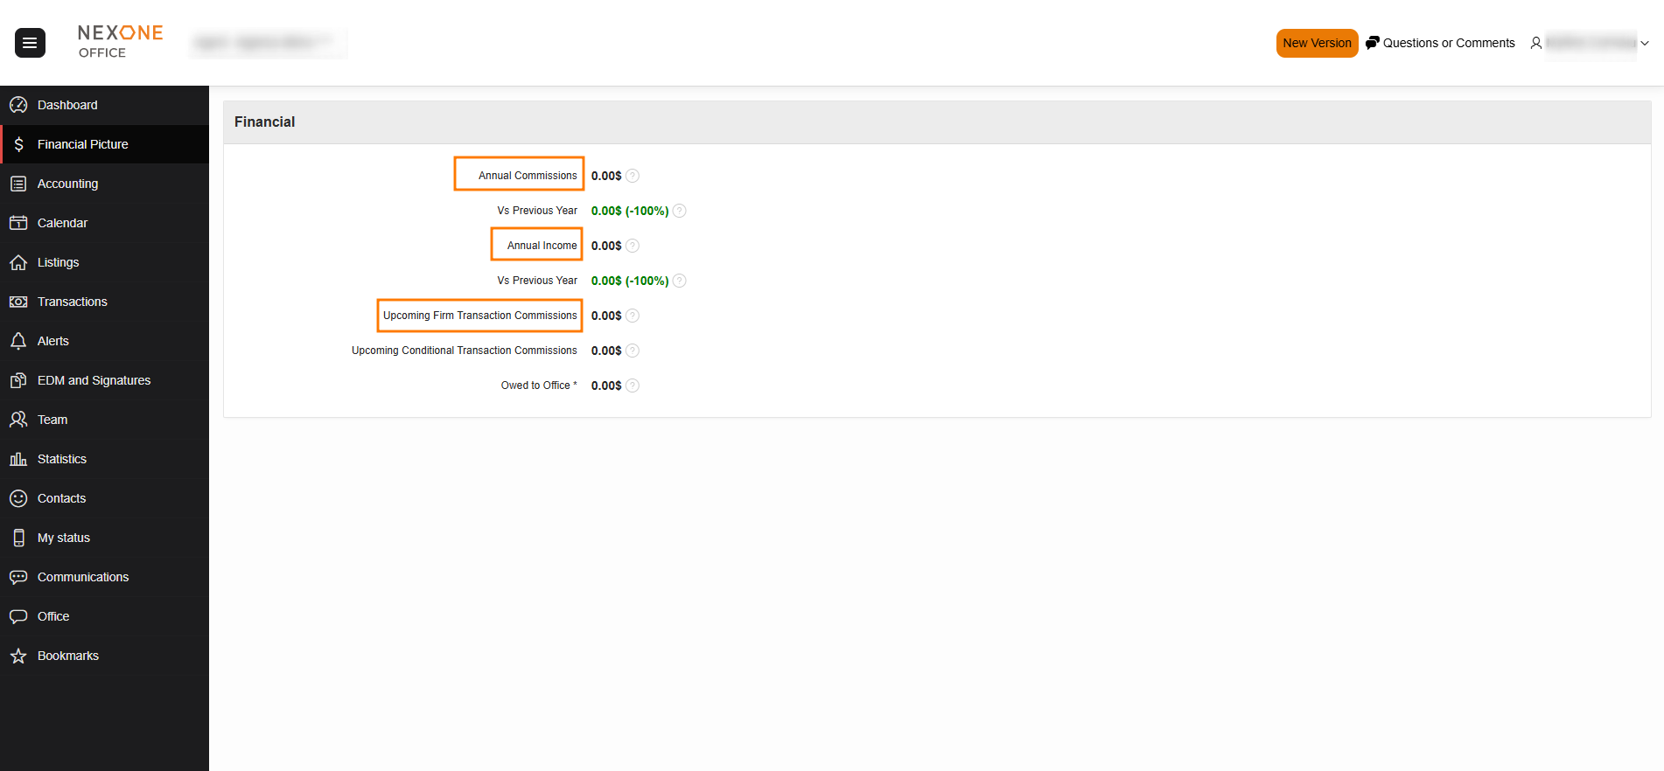The width and height of the screenshot is (1664, 771).
Task: Click the first Vs Previous Year help icon
Action: click(x=680, y=211)
